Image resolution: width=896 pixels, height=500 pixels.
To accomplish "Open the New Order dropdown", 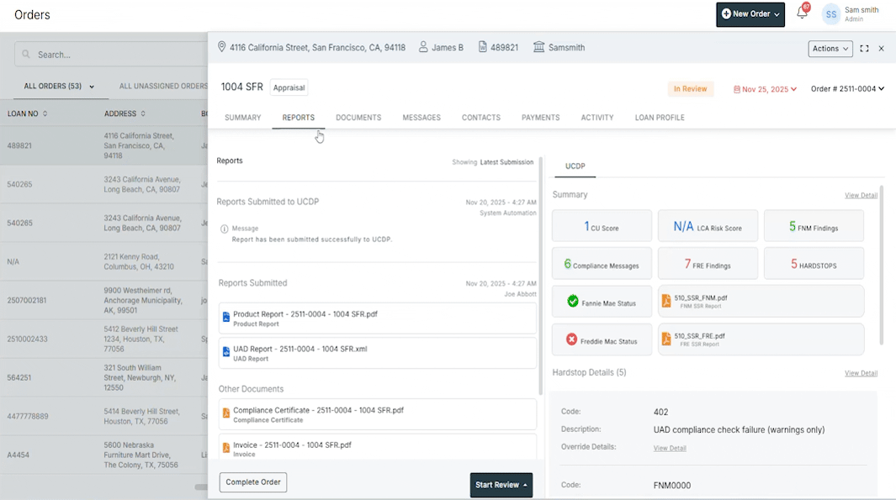I will pyautogui.click(x=750, y=14).
